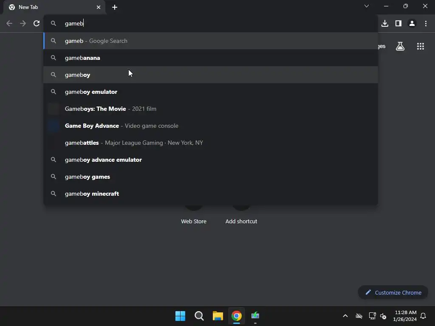Click the muted volume tray icon
435x326 pixels.
coord(383,316)
